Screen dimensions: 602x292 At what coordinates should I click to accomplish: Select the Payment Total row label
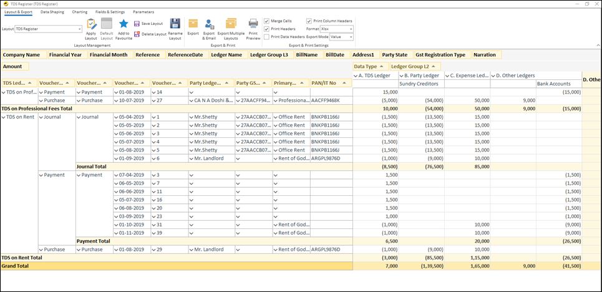pyautogui.click(x=214, y=241)
